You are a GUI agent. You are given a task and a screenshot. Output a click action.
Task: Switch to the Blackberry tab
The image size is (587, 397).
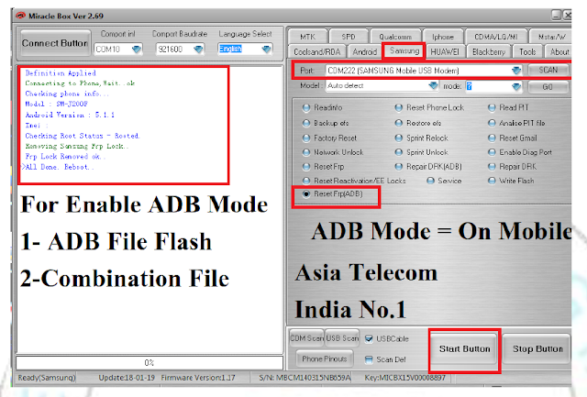[489, 51]
